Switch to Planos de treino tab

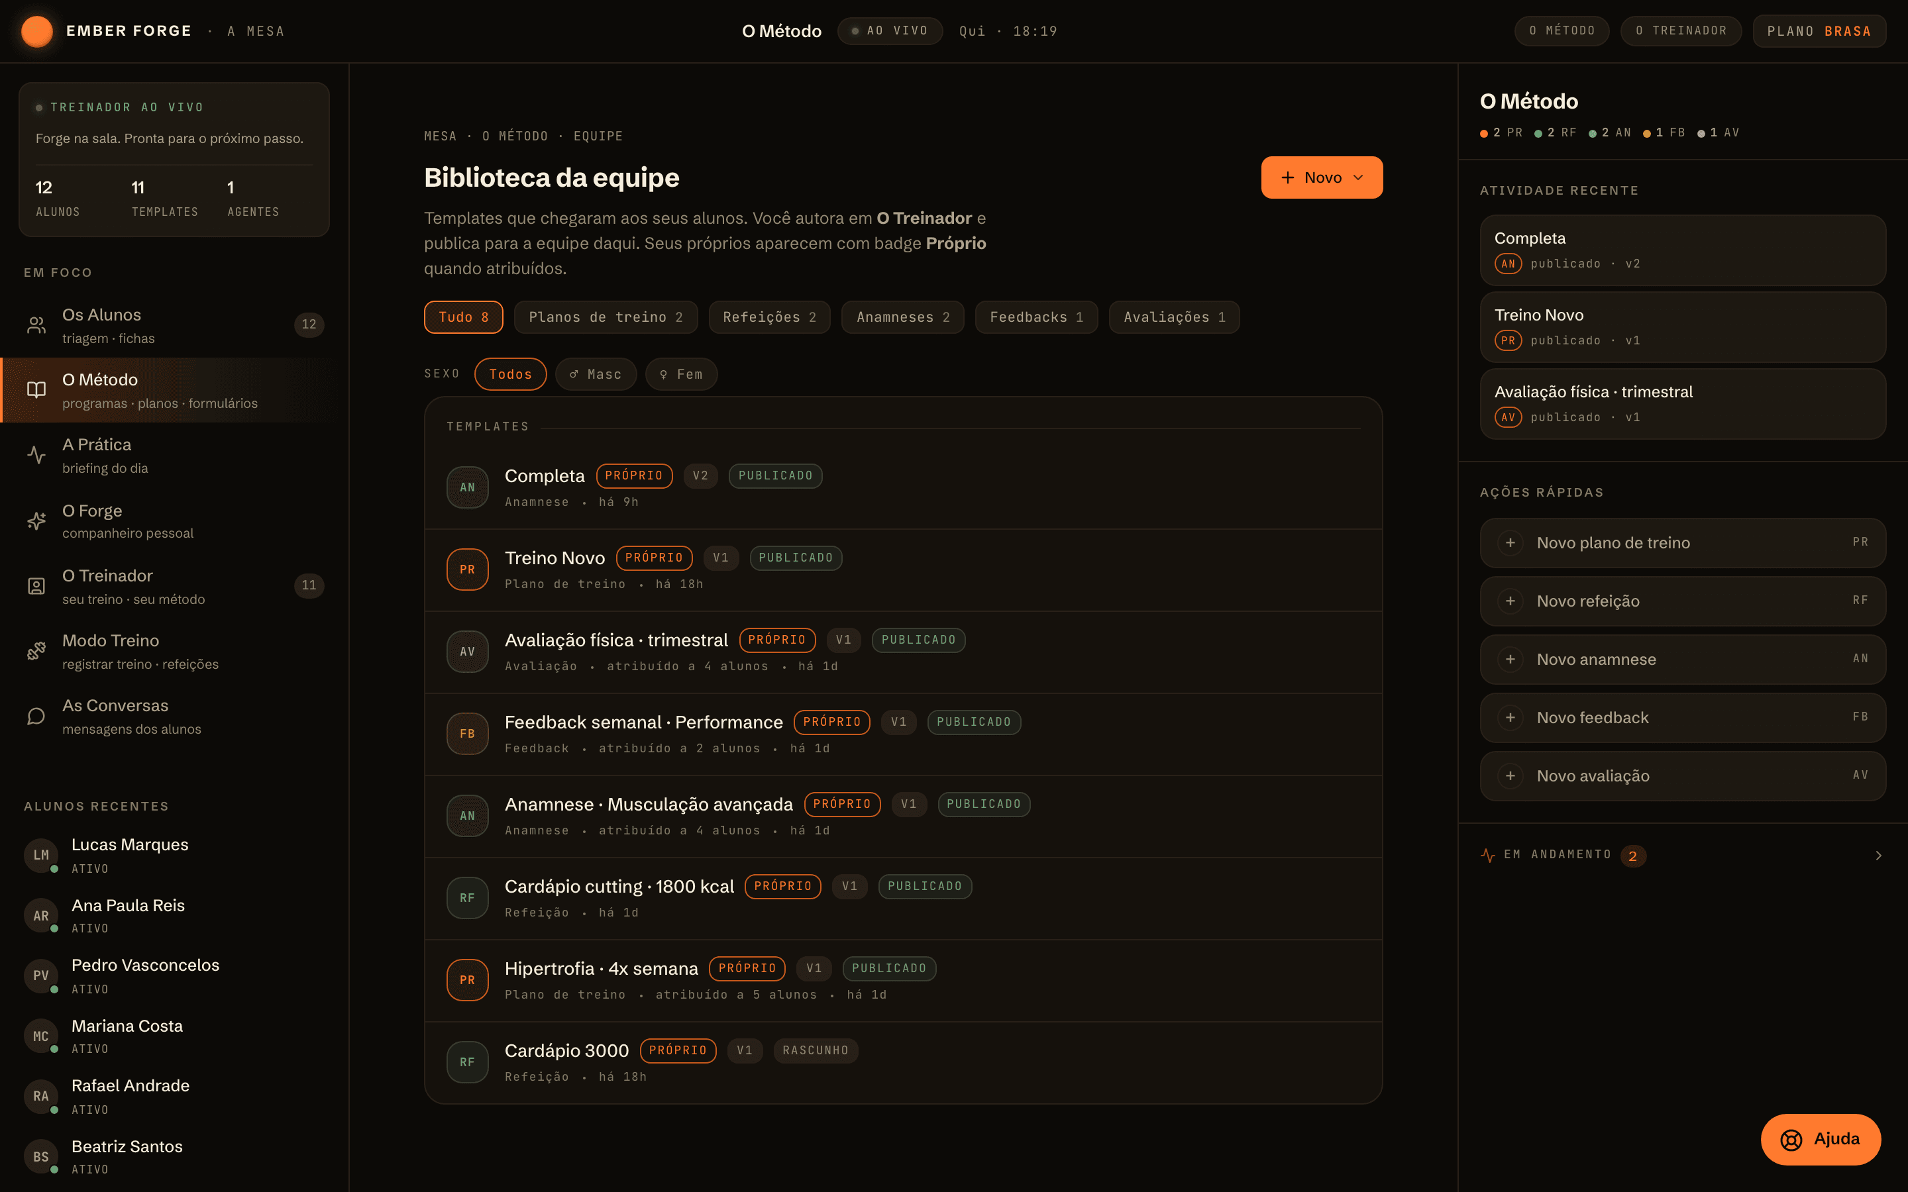point(606,317)
